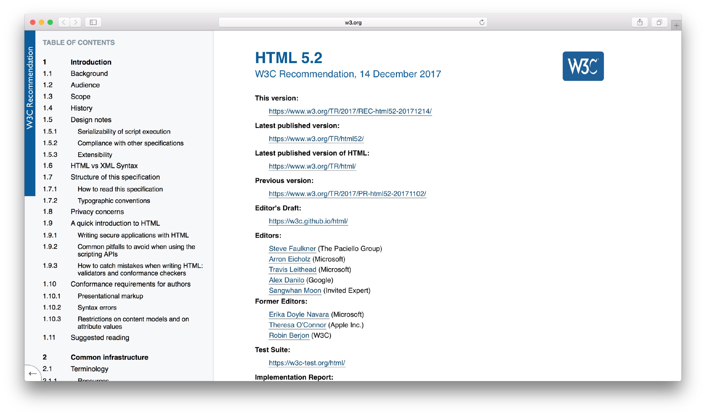Jump to 1.1 Background in contents

point(89,74)
